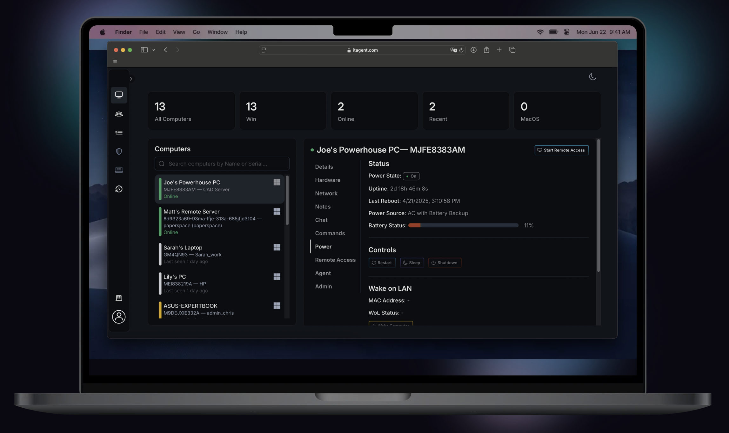Image resolution: width=729 pixels, height=433 pixels.
Task: Open the Safari tab overview icon
Action: click(512, 50)
